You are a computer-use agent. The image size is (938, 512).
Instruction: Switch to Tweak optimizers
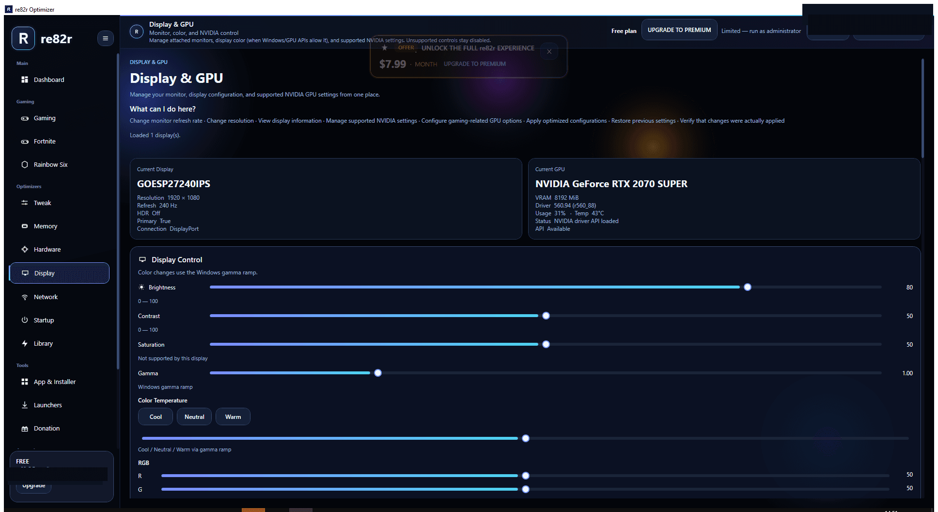tap(59, 203)
